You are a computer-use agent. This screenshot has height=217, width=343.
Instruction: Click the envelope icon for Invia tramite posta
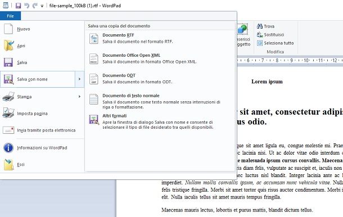8,130
